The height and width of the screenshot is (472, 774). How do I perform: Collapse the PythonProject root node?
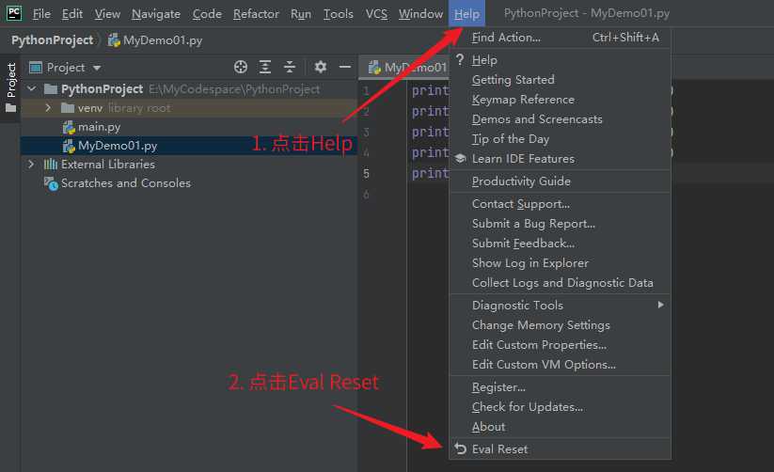[x=31, y=89]
